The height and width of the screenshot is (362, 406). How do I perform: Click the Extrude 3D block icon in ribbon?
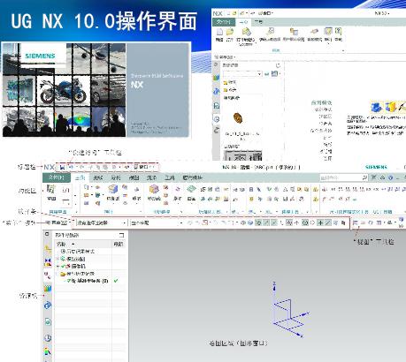(112, 189)
